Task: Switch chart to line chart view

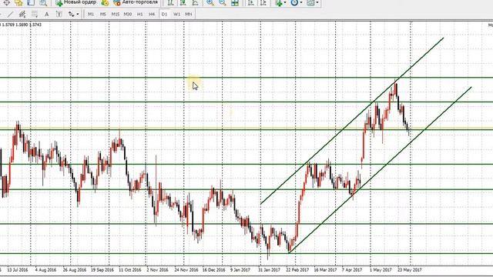Action: click(195, 2)
